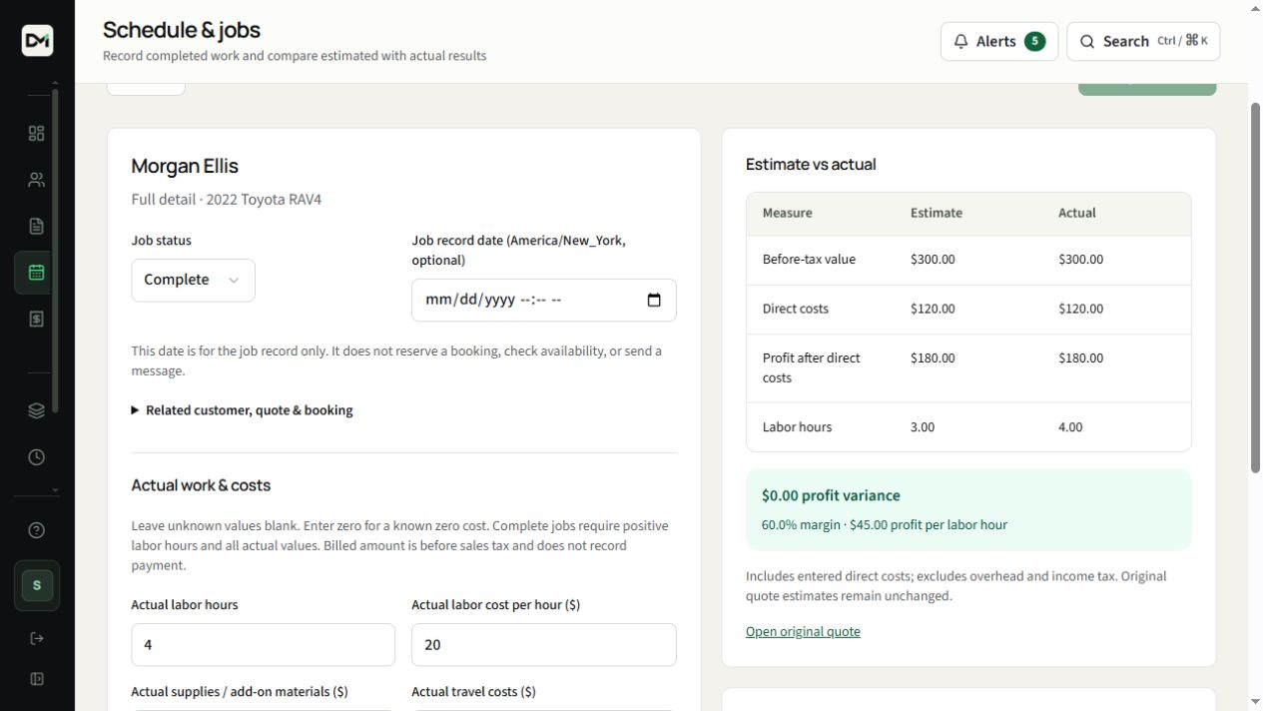Expand Related customer, quote & booking
This screenshot has height=711, width=1263.
[x=242, y=410]
